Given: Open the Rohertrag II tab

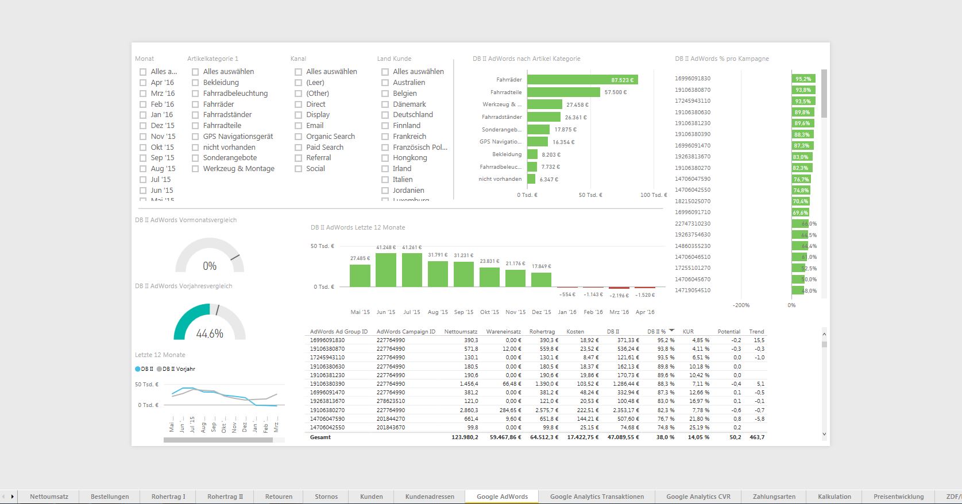Looking at the screenshot, I should [225, 497].
